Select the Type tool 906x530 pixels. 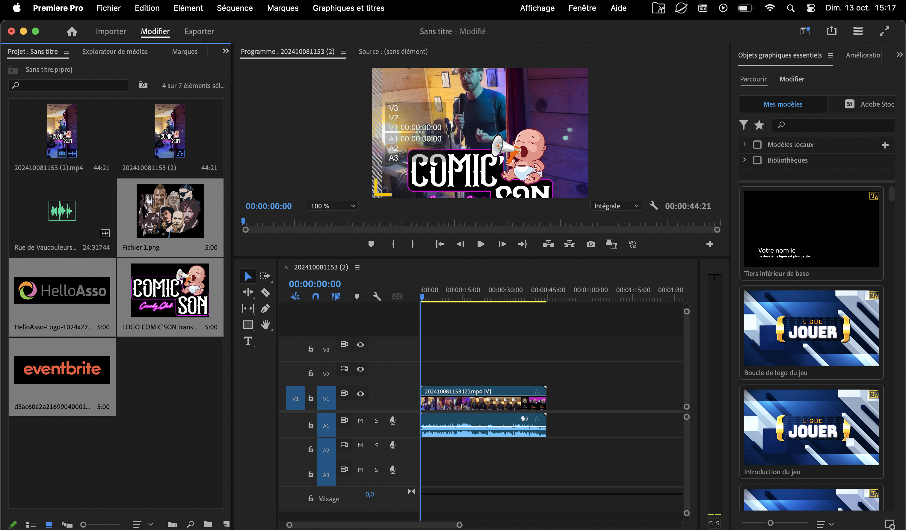pyautogui.click(x=248, y=341)
